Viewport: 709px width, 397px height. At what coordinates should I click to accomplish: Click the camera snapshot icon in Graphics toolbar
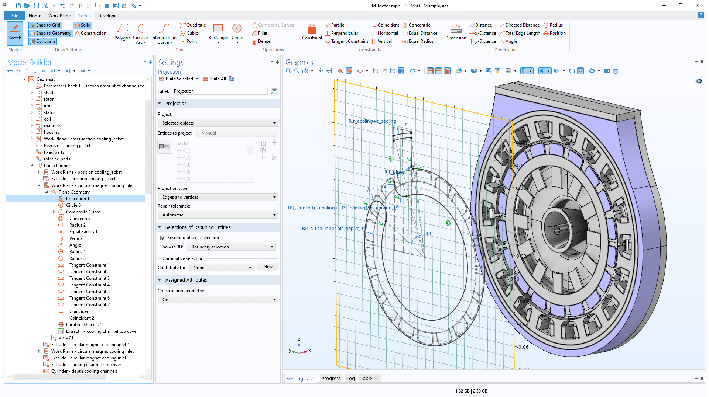607,70
